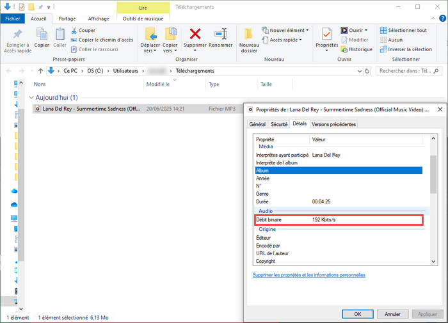
Task: Click the Couper scissors icon
Action: coord(74,30)
